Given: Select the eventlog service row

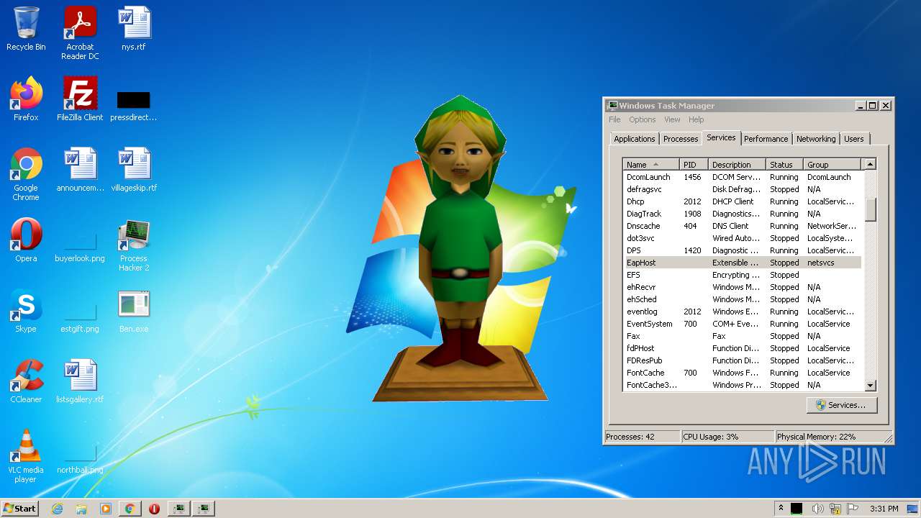Looking at the screenshot, I should point(742,312).
